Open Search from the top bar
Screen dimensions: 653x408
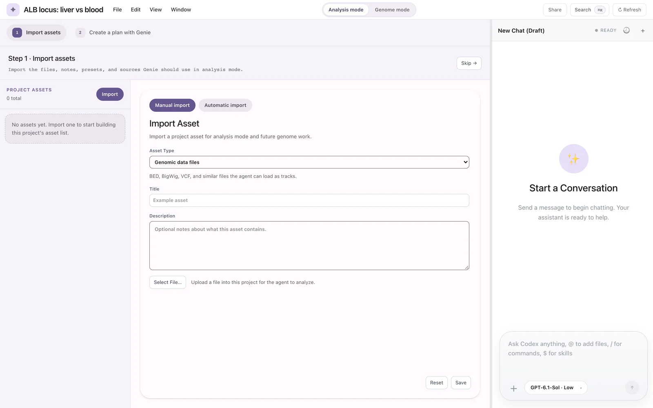coord(589,10)
